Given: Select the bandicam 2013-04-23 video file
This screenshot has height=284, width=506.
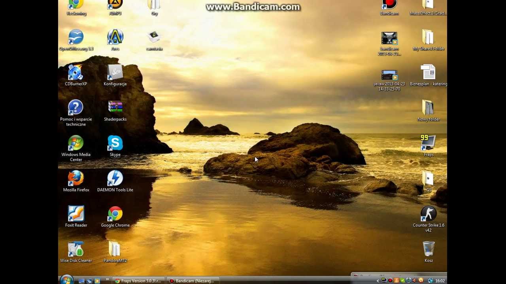Looking at the screenshot, I should pyautogui.click(x=389, y=44).
